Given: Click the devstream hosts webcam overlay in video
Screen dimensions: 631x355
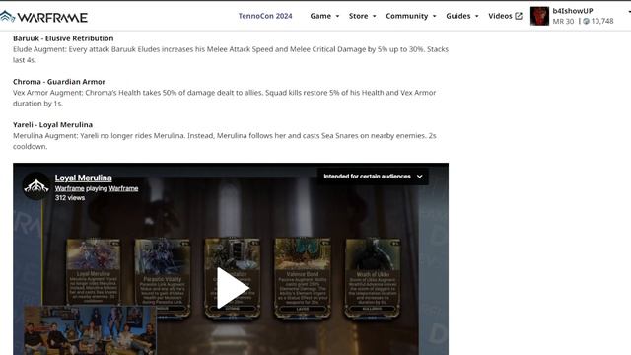Looking at the screenshot, I should [90, 330].
